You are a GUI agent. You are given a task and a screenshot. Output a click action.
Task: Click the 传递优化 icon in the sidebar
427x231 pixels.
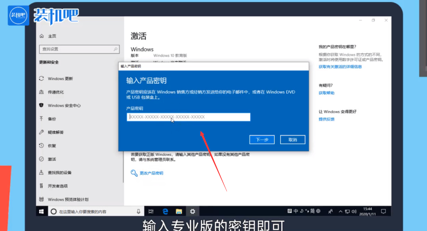[x=41, y=92]
